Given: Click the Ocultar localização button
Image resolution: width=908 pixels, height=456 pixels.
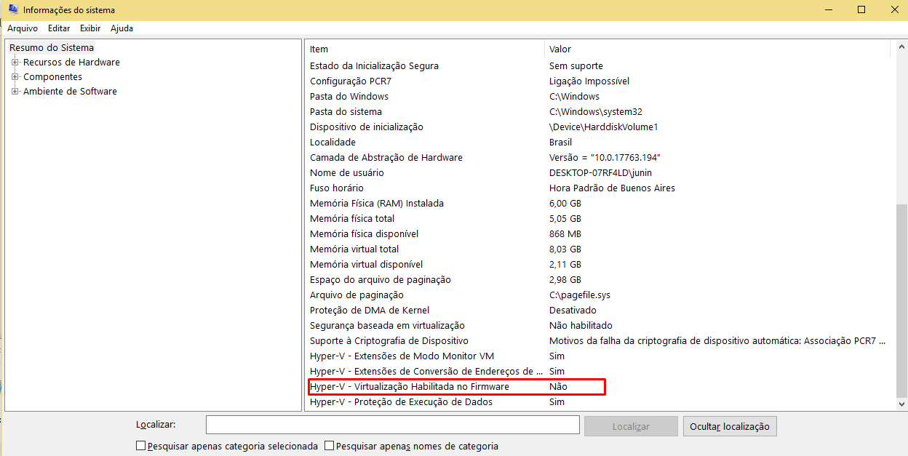Looking at the screenshot, I should pyautogui.click(x=730, y=426).
